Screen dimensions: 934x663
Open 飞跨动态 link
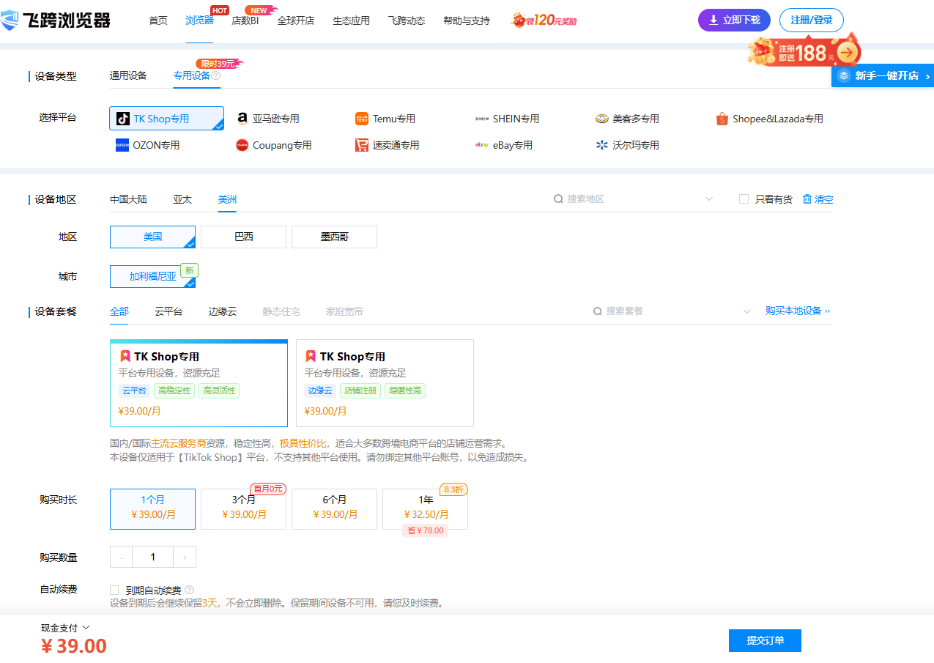pyautogui.click(x=407, y=21)
